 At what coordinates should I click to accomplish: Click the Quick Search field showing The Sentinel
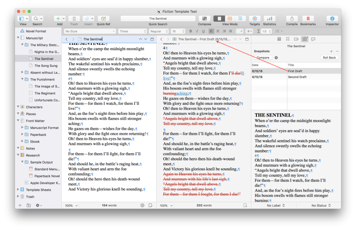158,19
